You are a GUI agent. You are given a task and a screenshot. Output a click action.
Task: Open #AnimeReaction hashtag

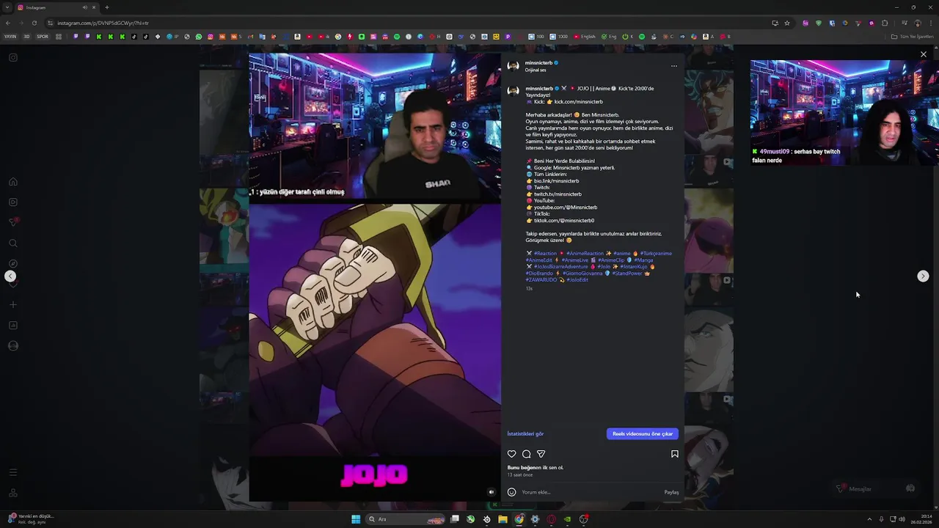(585, 254)
